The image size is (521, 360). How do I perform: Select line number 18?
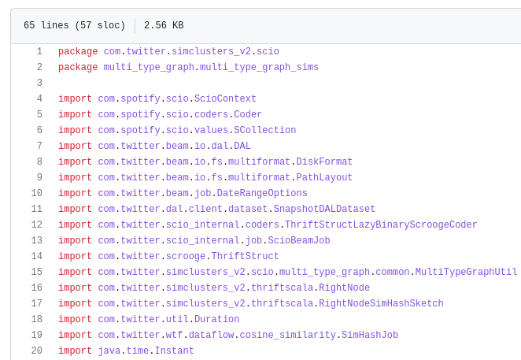point(36,319)
